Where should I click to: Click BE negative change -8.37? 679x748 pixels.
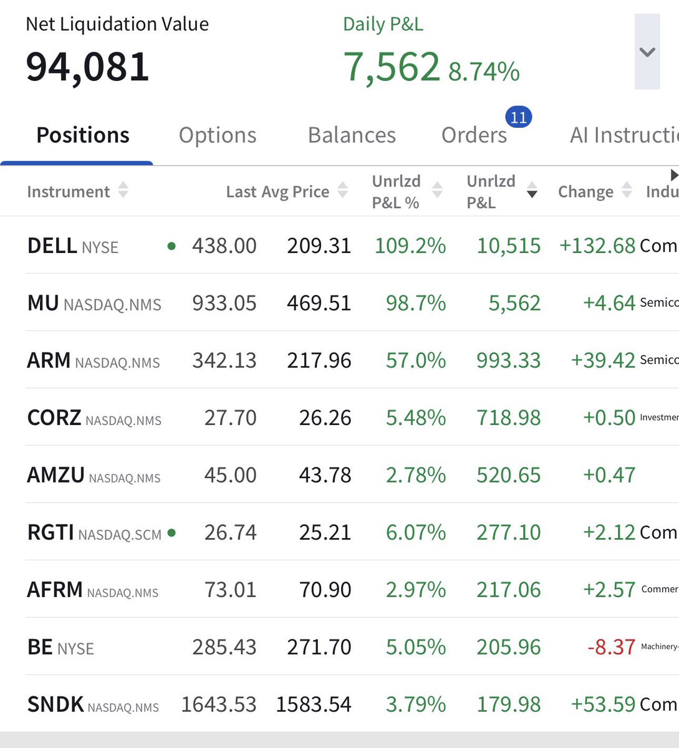point(612,647)
